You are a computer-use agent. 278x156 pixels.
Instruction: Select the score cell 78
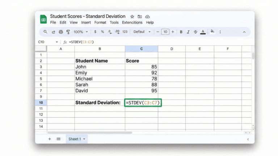[x=142, y=79]
